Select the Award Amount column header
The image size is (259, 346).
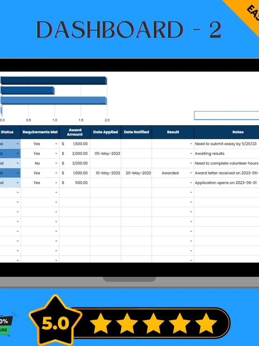(75, 132)
